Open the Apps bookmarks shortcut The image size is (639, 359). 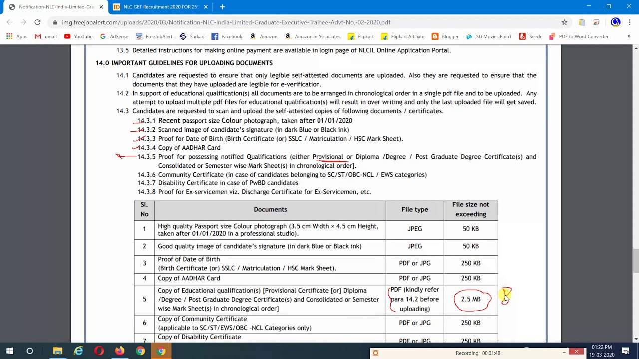[17, 36]
